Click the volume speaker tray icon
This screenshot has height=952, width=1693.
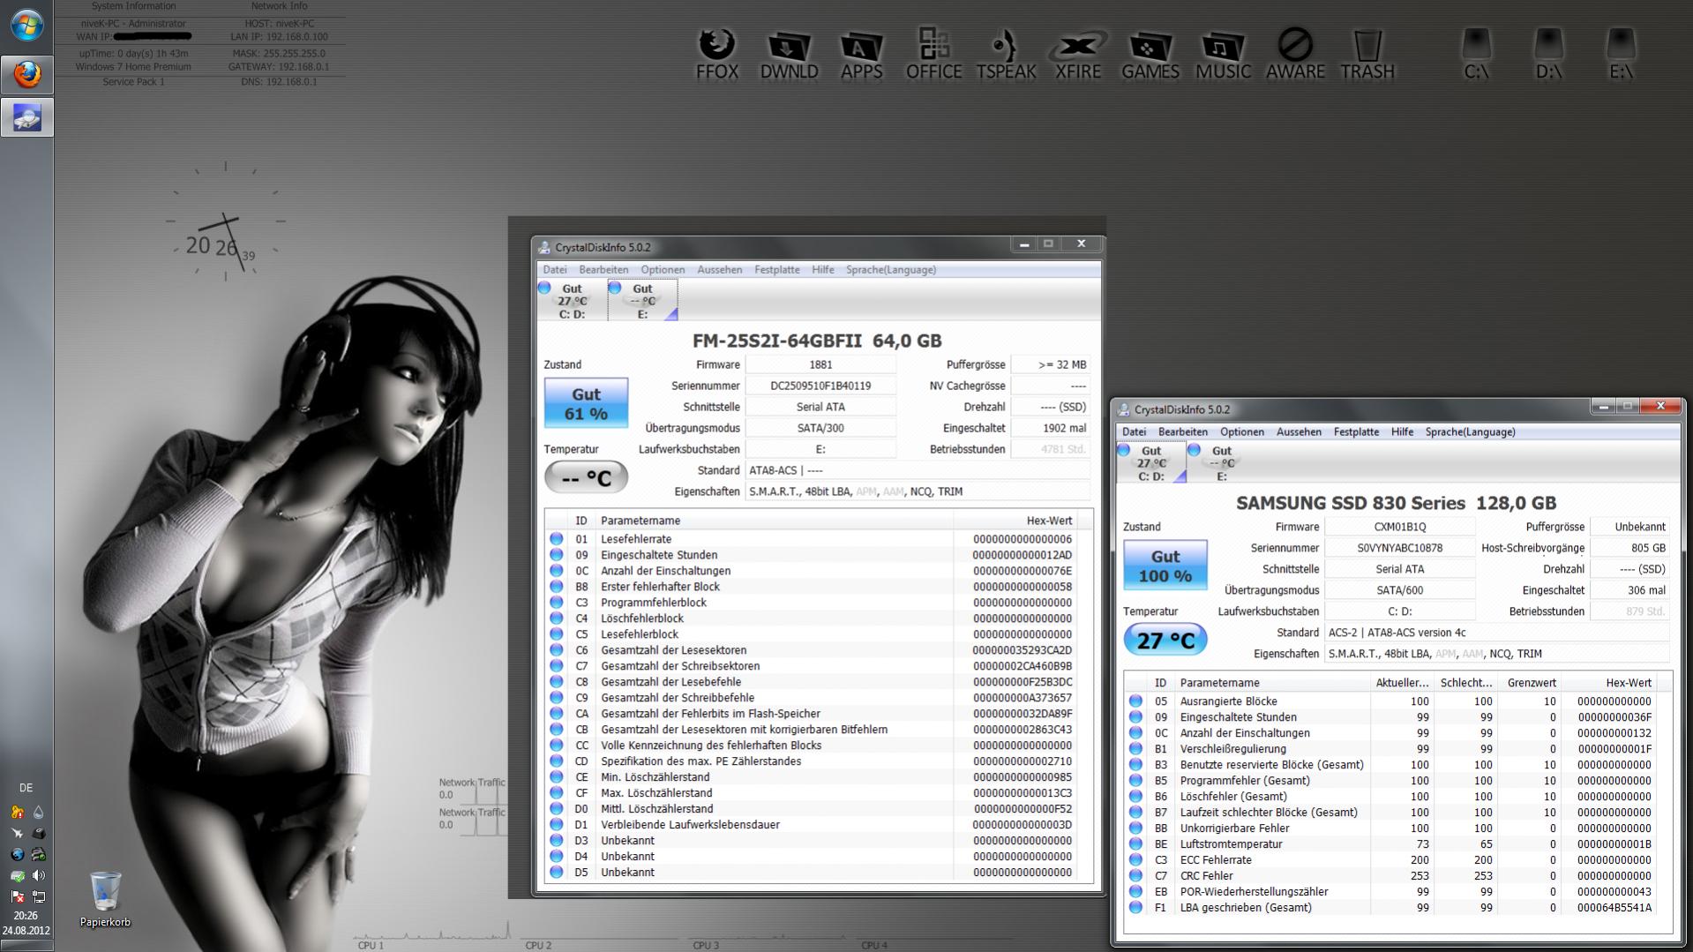coord(38,875)
